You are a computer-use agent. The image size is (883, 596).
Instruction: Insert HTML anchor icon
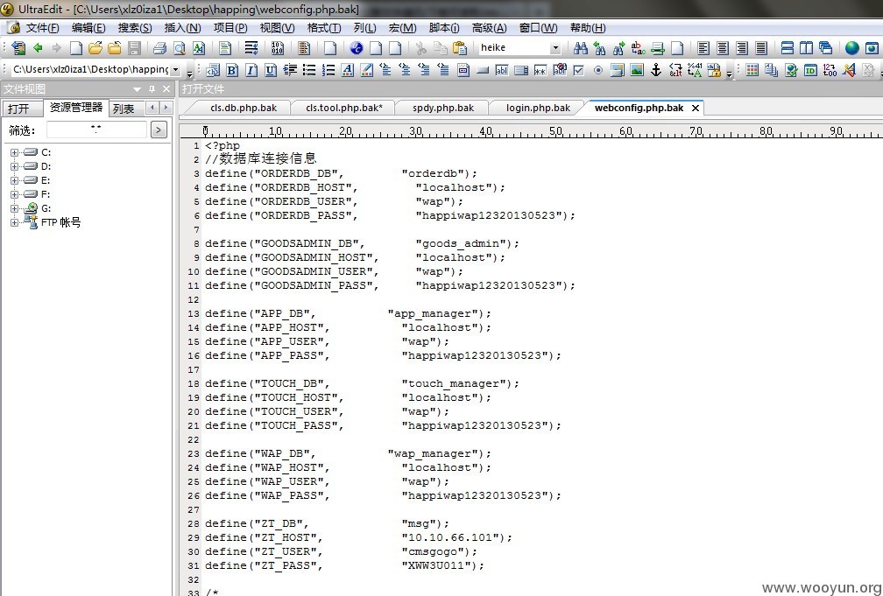(656, 70)
